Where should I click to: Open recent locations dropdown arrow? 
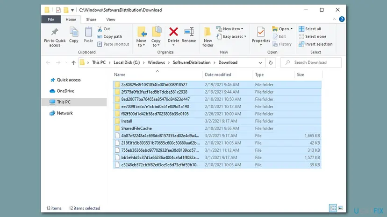coord(66,62)
